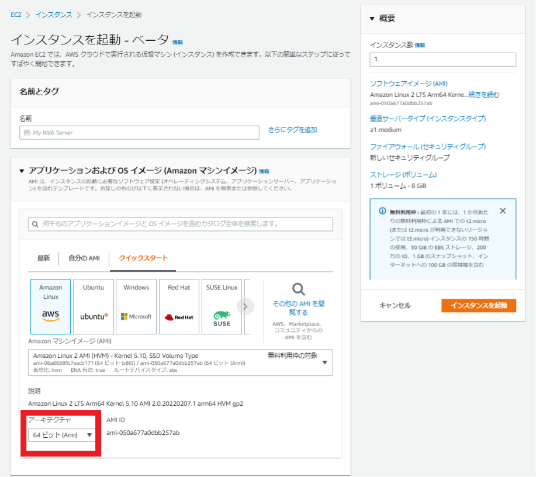Choose the Windows Microsoft AMI card
This screenshot has width=536, height=477.
point(136,306)
